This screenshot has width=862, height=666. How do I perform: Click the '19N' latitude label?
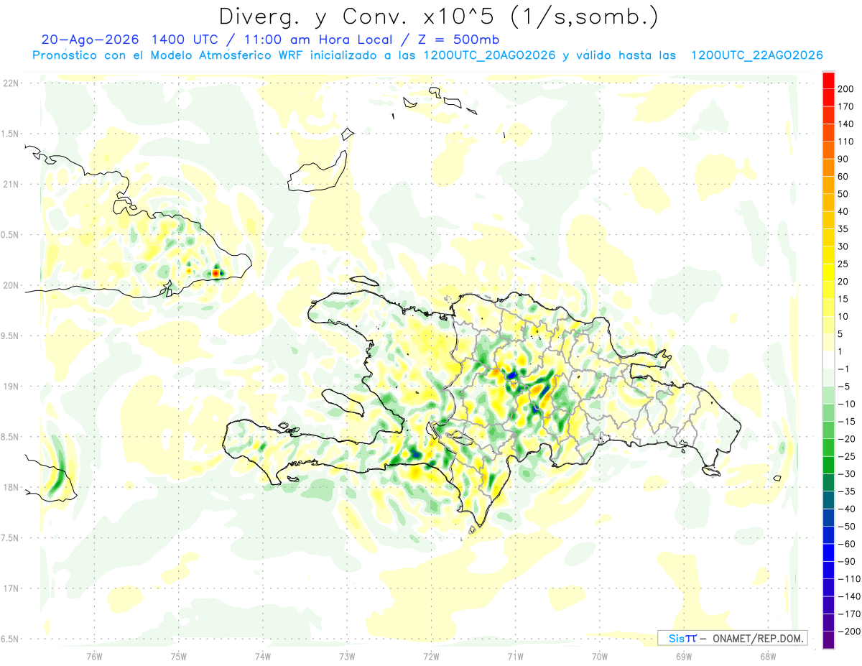10,387
